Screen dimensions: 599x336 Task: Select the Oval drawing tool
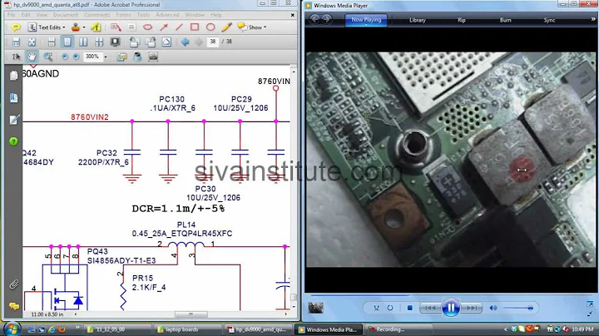coord(210,27)
